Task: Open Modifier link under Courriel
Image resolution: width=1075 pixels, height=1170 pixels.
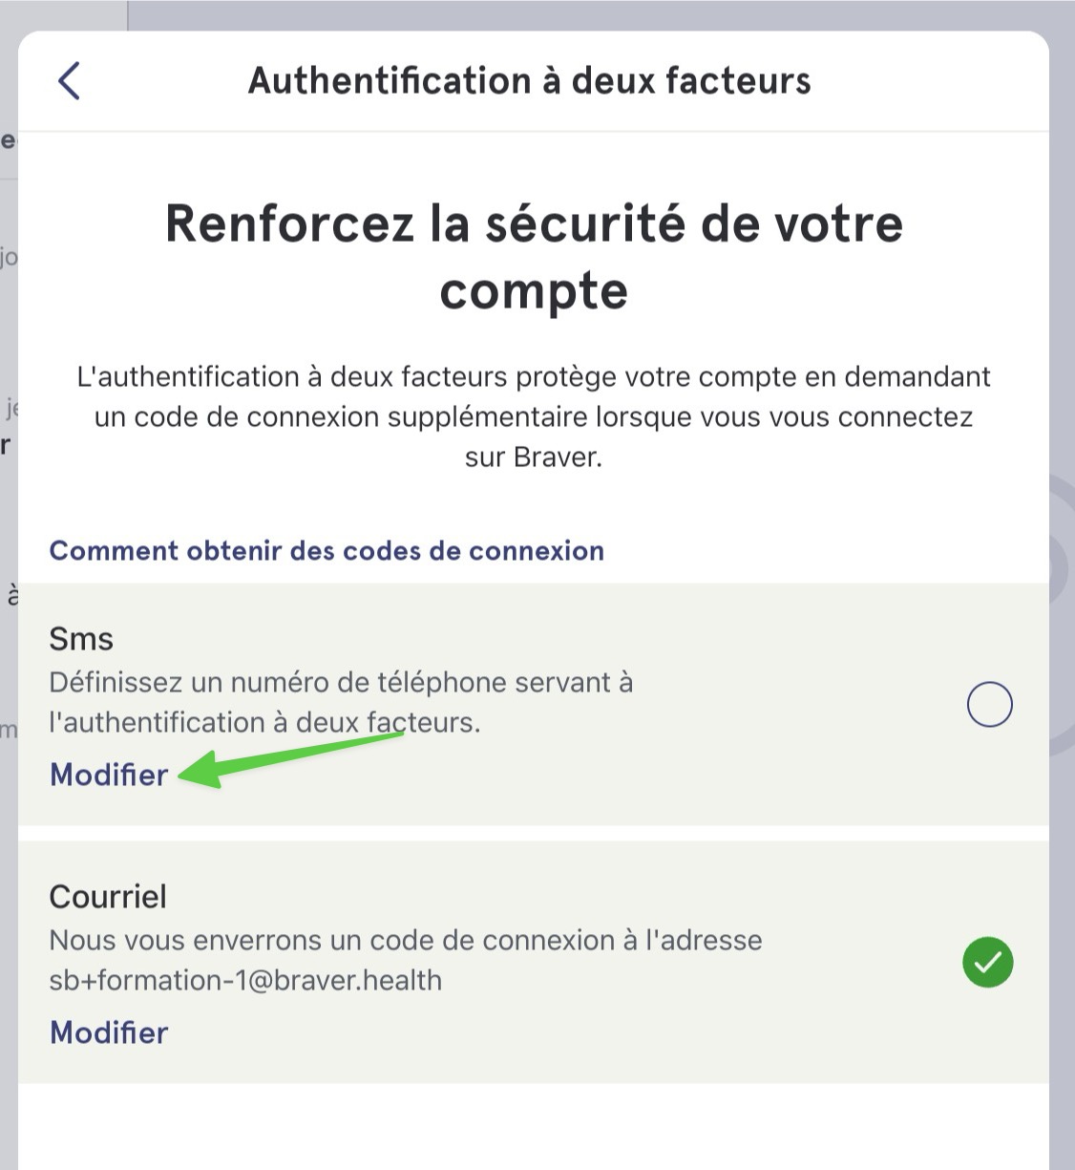Action: pyautogui.click(x=109, y=1032)
